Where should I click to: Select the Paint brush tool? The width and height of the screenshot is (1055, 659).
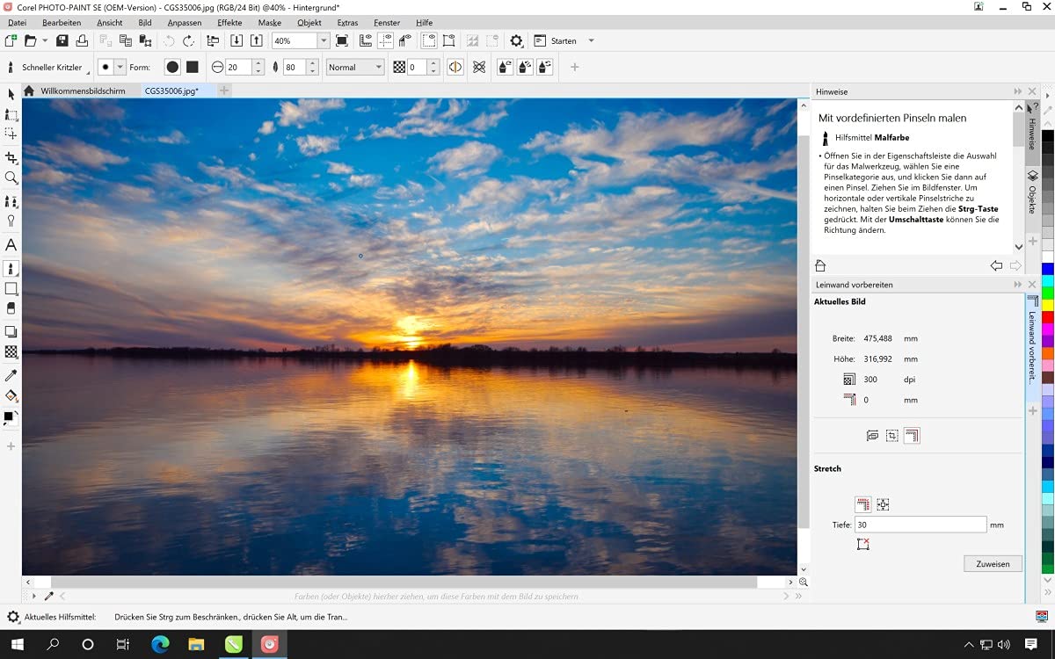click(11, 268)
